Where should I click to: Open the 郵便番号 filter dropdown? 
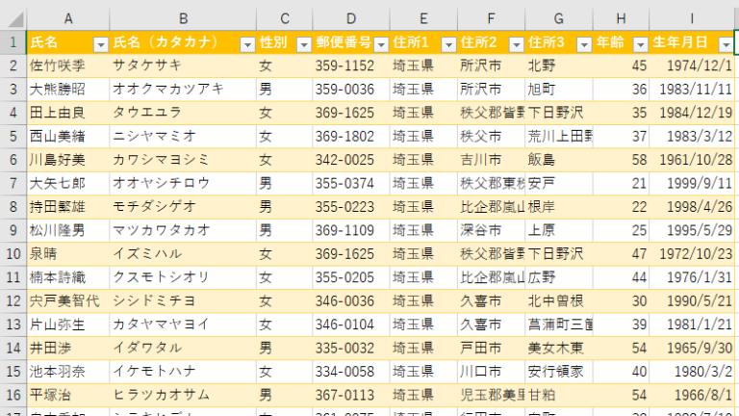point(380,44)
